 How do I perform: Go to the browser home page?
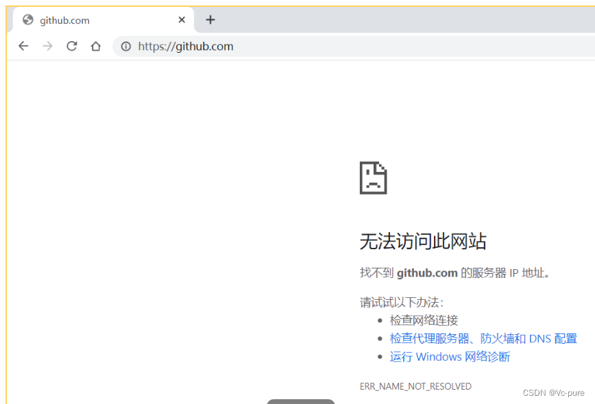point(96,47)
